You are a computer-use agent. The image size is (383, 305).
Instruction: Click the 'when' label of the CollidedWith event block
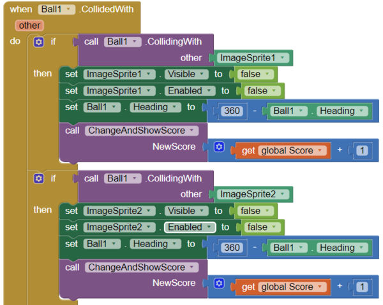pos(21,10)
